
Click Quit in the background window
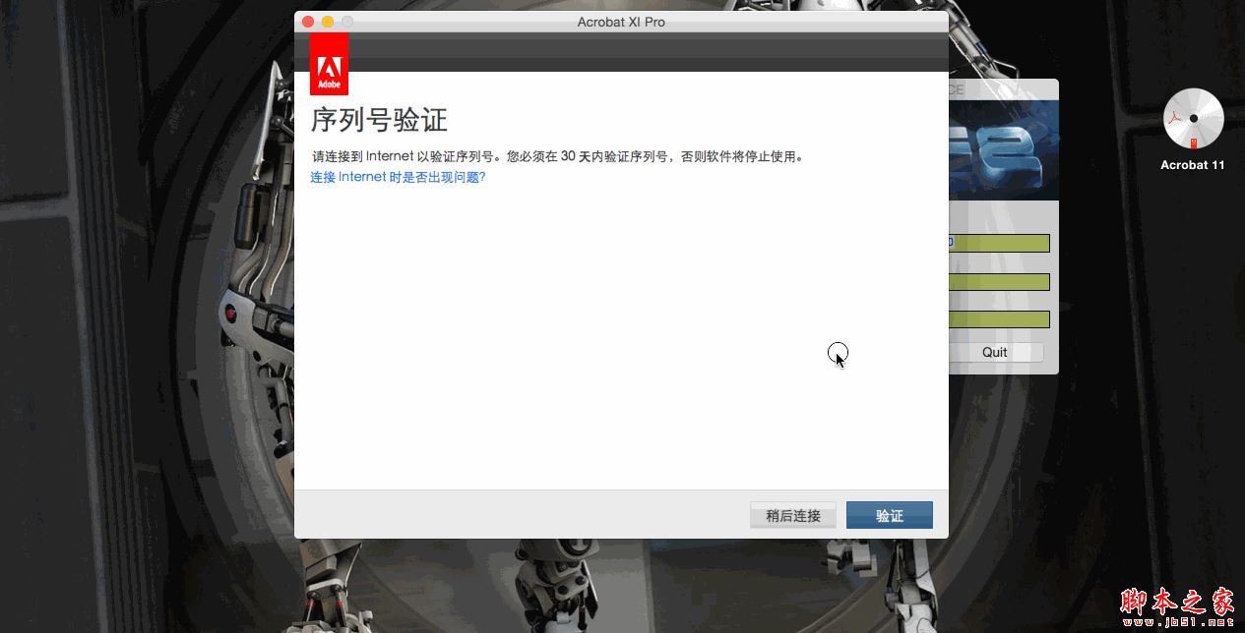coord(994,352)
